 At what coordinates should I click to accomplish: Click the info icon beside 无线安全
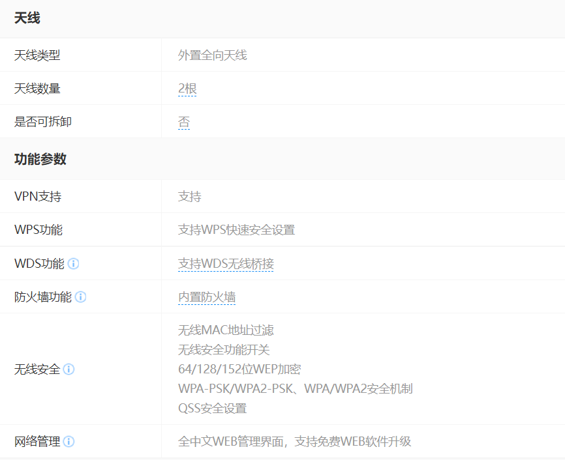pos(69,369)
